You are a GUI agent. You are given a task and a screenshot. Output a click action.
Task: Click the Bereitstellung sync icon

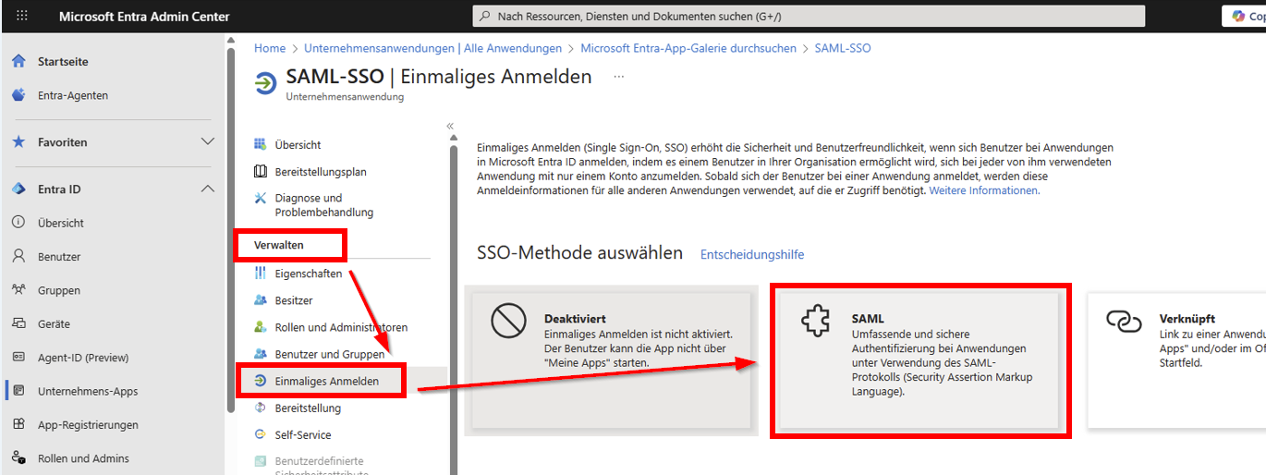[260, 408]
